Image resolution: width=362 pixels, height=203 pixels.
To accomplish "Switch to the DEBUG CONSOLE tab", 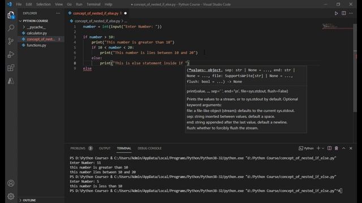I will (x=149, y=148).
